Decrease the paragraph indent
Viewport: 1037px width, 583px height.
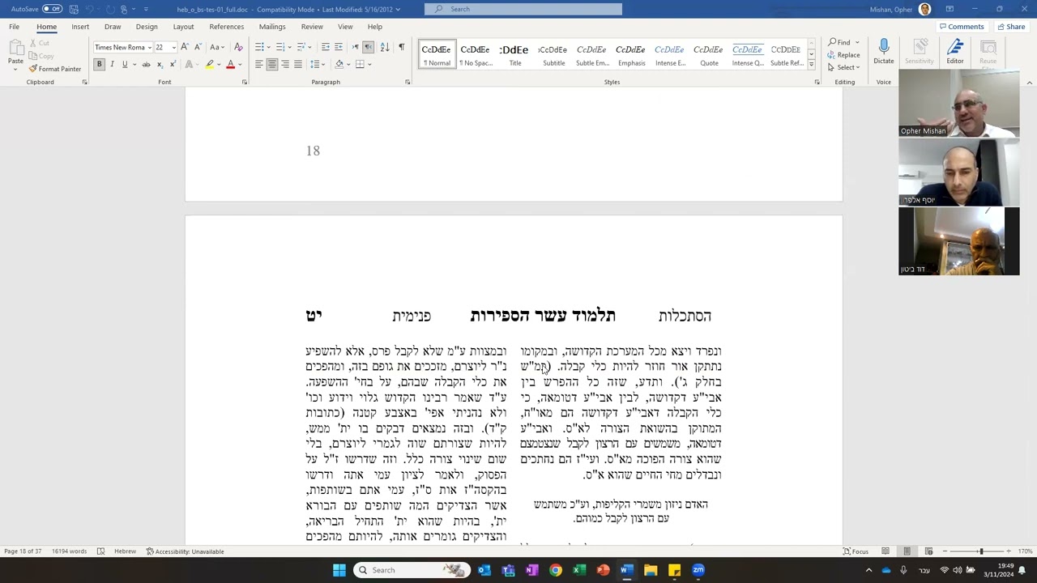click(x=325, y=47)
